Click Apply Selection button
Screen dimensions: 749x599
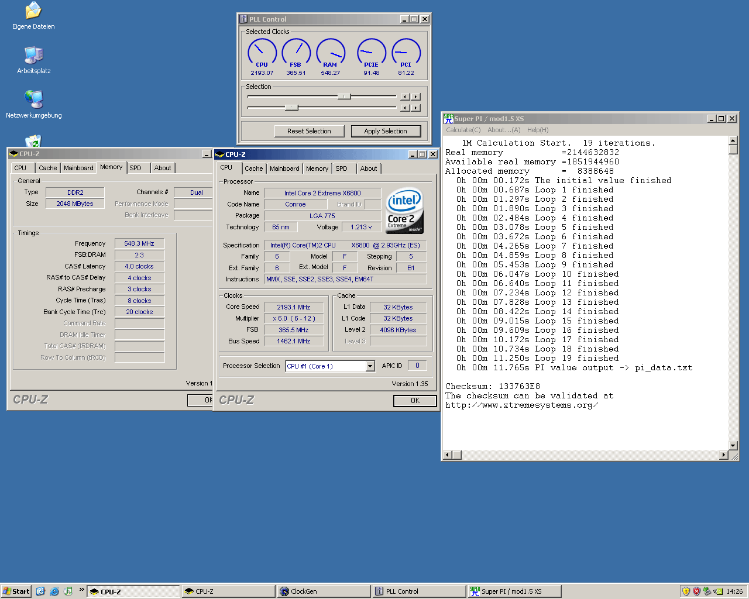(386, 131)
